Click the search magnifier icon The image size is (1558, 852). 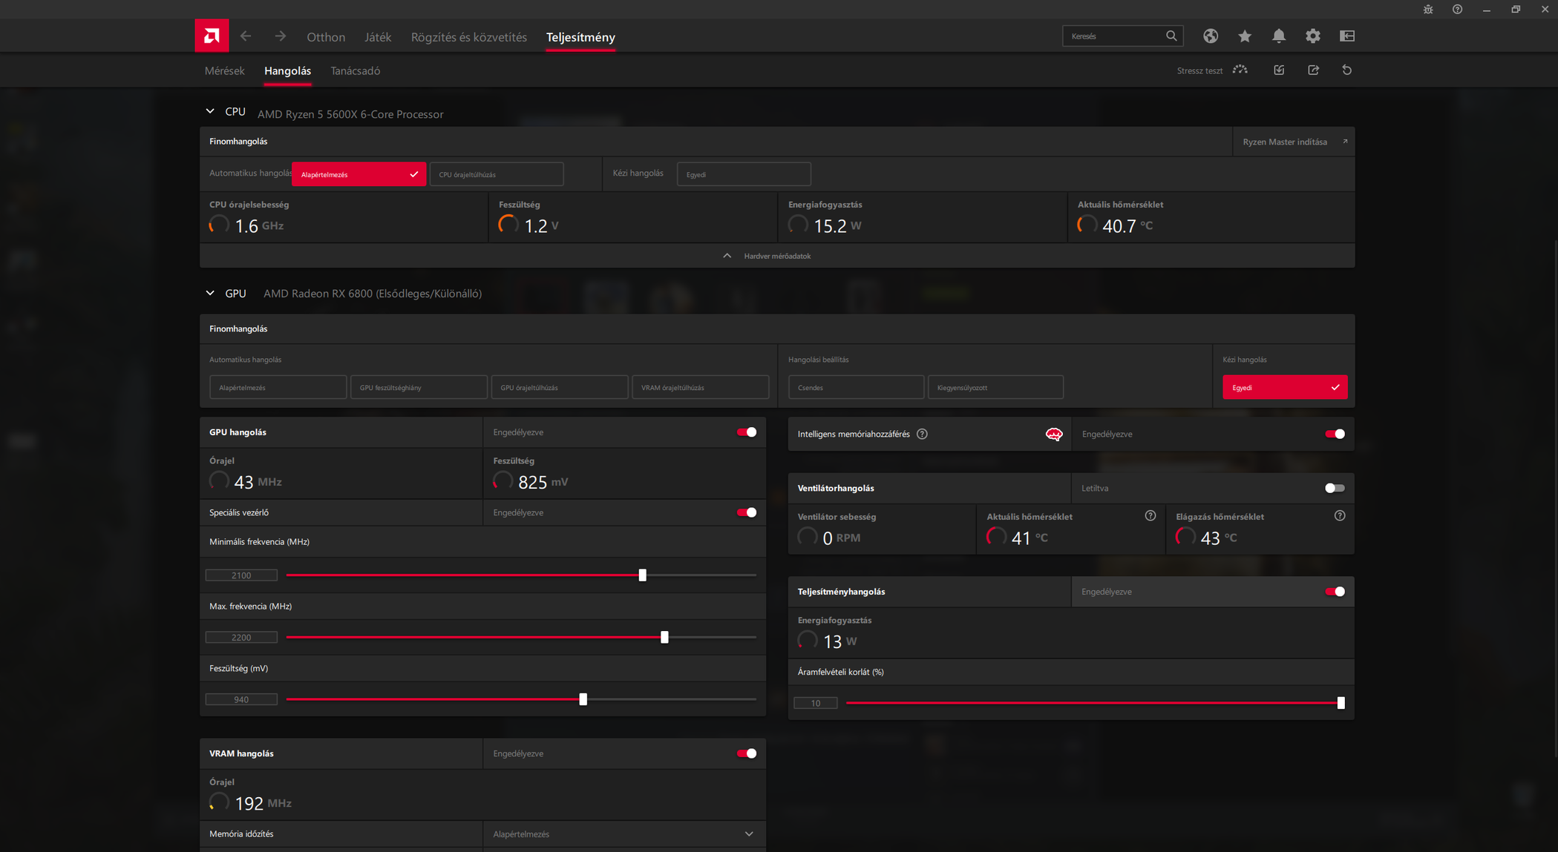point(1171,36)
